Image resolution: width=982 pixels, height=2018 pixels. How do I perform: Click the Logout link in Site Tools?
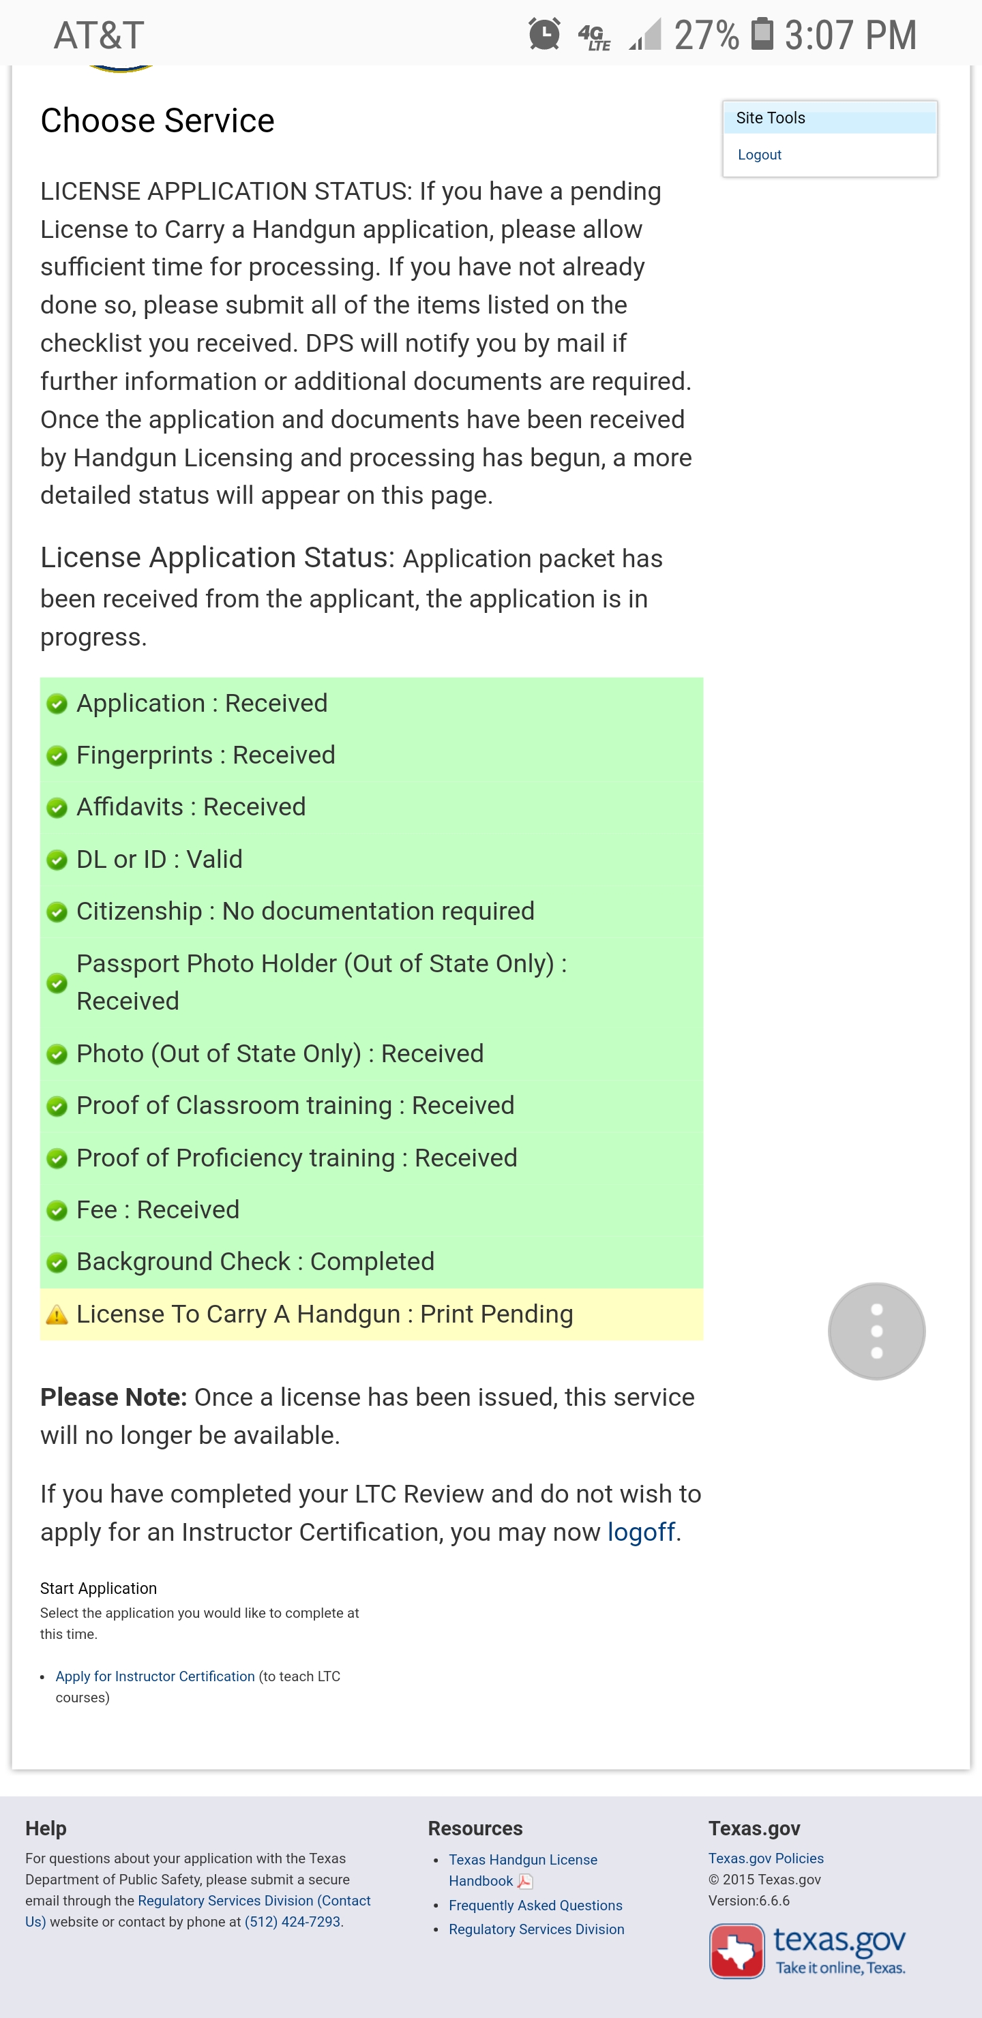[x=758, y=155]
